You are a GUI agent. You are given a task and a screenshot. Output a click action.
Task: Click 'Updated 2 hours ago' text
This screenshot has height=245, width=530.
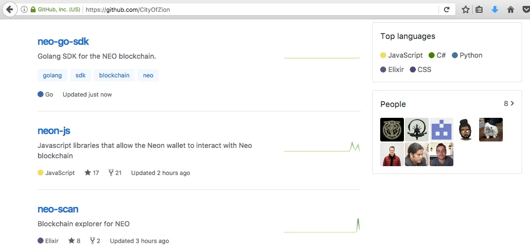(161, 173)
